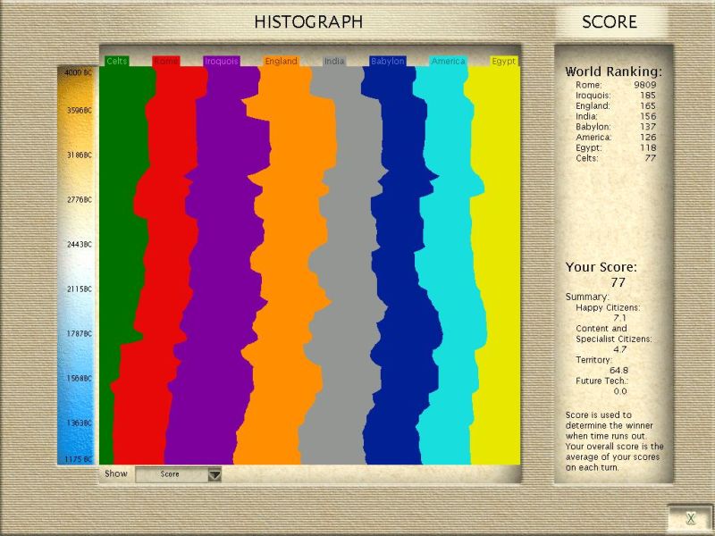Click the SCORE panel header

pyautogui.click(x=610, y=22)
